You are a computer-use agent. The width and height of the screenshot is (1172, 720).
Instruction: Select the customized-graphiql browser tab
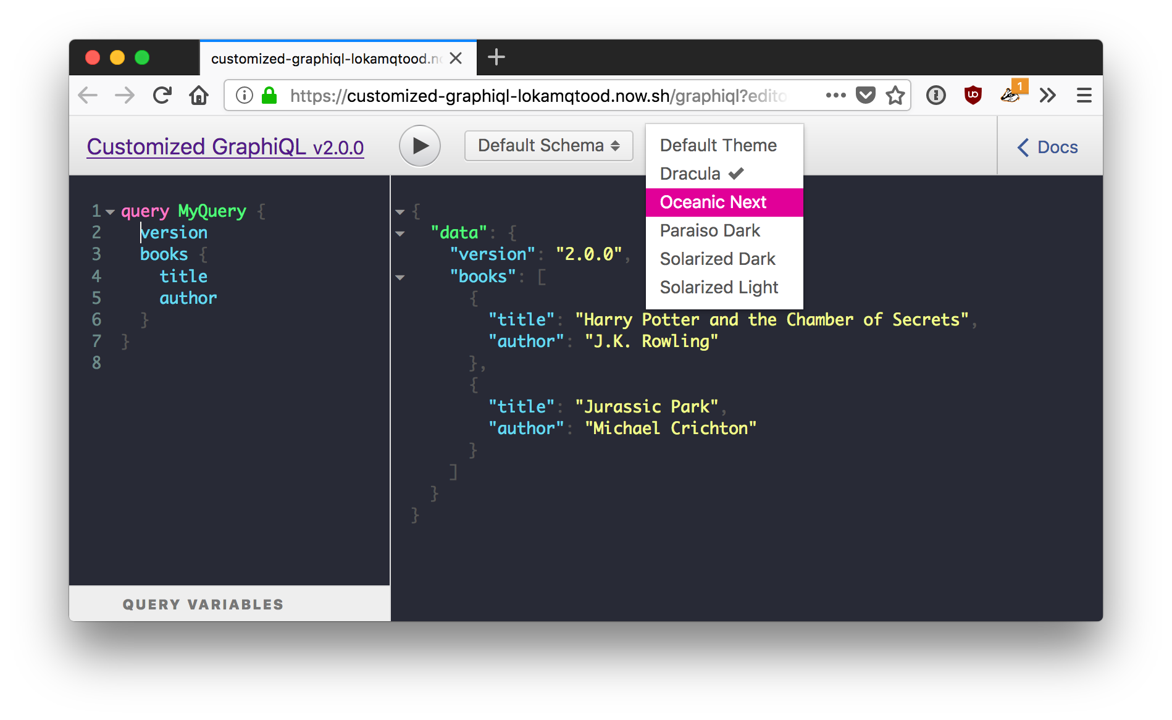click(338, 58)
